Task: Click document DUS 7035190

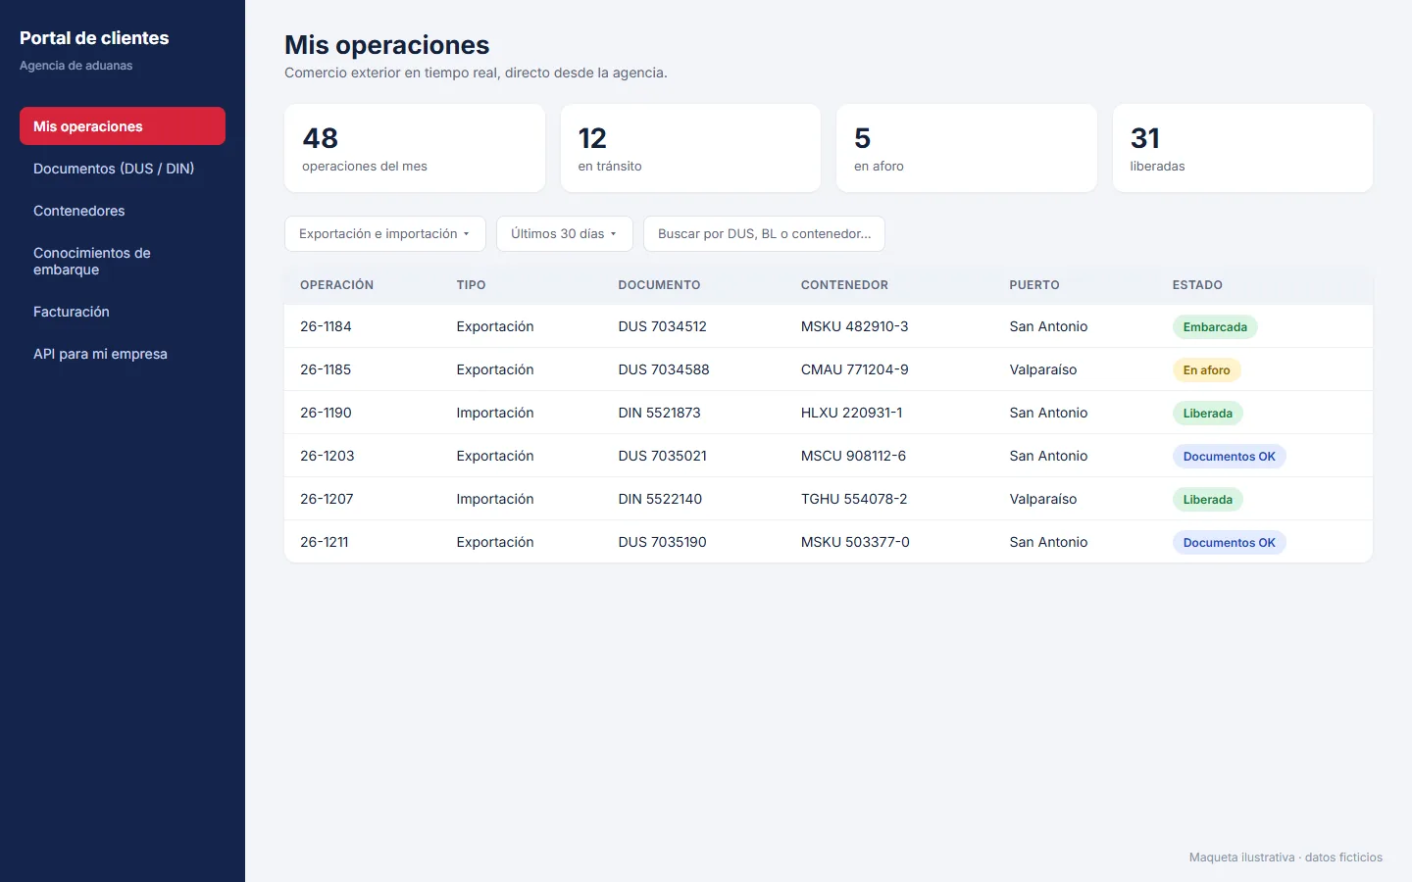Action: tap(662, 542)
